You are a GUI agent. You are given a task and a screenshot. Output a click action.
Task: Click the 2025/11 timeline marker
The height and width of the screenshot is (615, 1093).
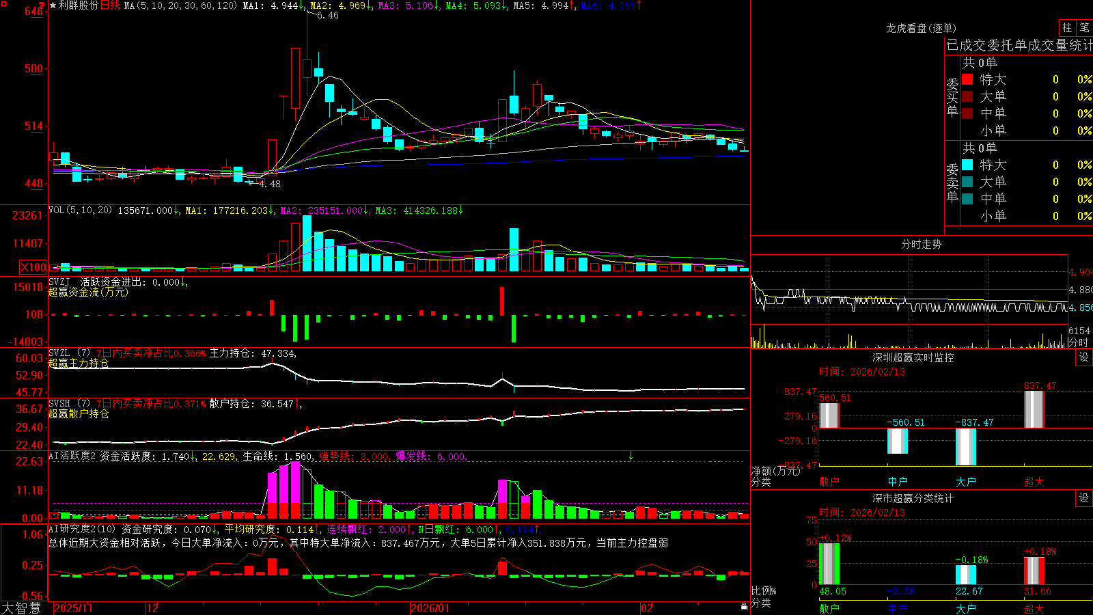point(73,608)
